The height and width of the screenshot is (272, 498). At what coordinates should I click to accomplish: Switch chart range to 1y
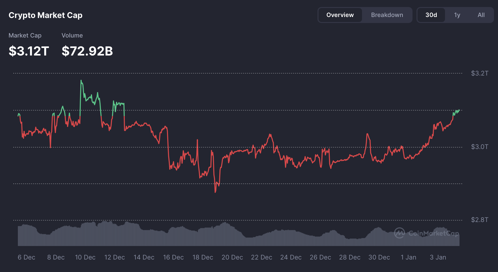point(457,15)
